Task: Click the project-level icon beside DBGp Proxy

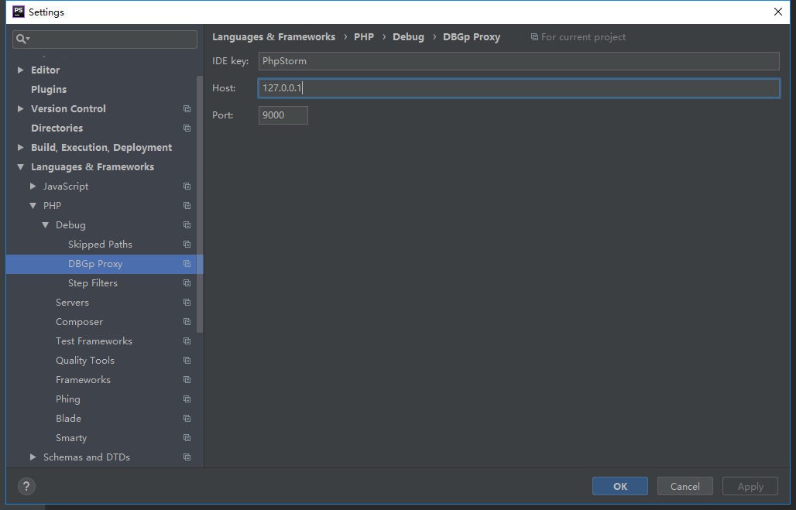Action: click(187, 264)
